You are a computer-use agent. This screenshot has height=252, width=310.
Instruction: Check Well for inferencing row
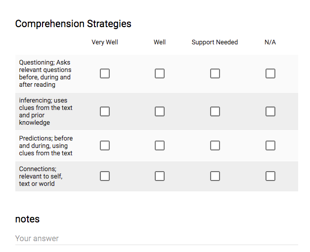(160, 111)
